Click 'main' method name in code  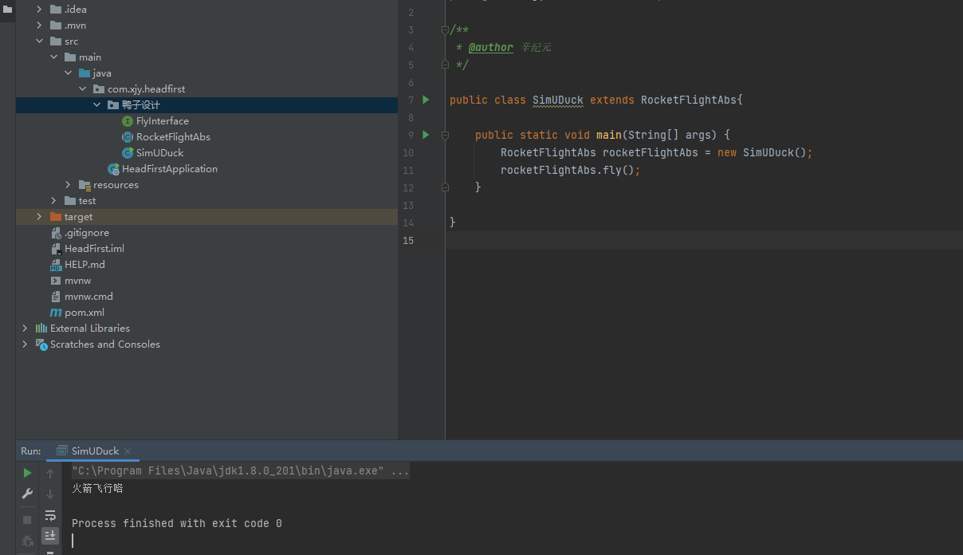(609, 135)
